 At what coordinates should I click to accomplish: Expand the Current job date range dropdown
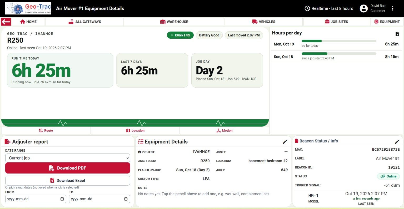click(68, 158)
